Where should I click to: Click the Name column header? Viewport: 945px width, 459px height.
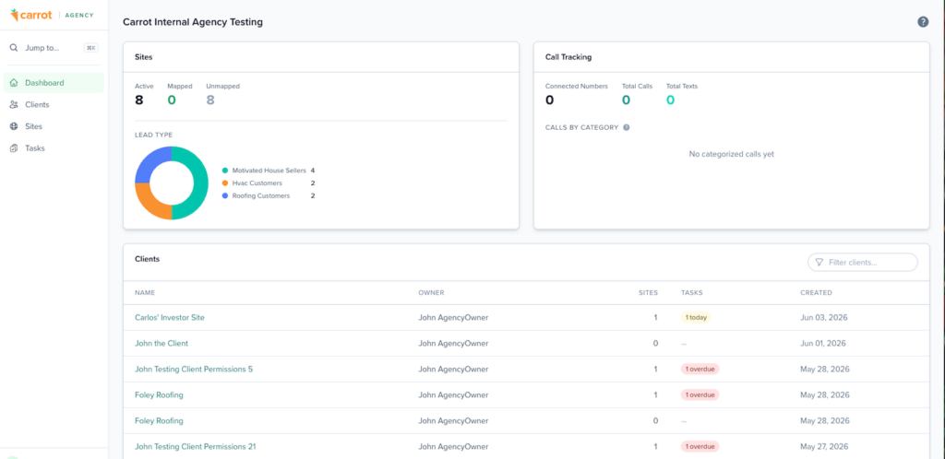tap(145, 293)
